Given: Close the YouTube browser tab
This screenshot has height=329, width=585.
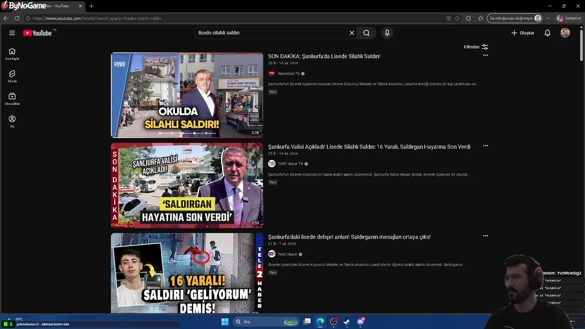Looking at the screenshot, I should [80, 6].
